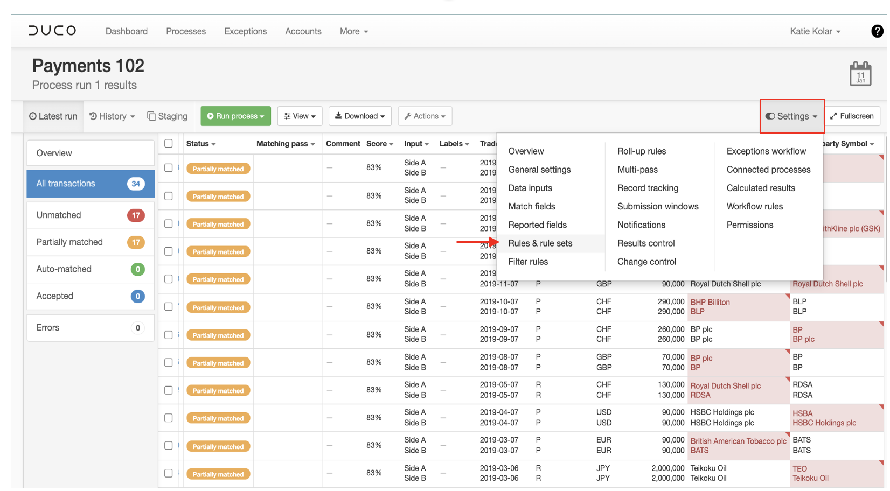Tick checkbox for the 2019-03-07 row

(169, 445)
